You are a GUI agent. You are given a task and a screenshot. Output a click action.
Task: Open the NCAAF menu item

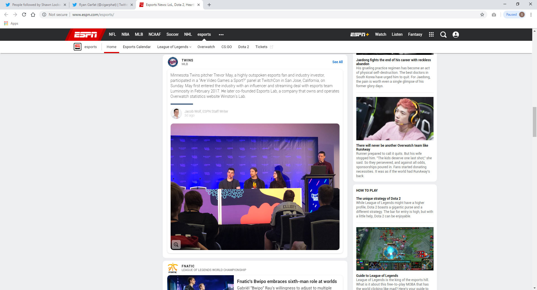155,34
